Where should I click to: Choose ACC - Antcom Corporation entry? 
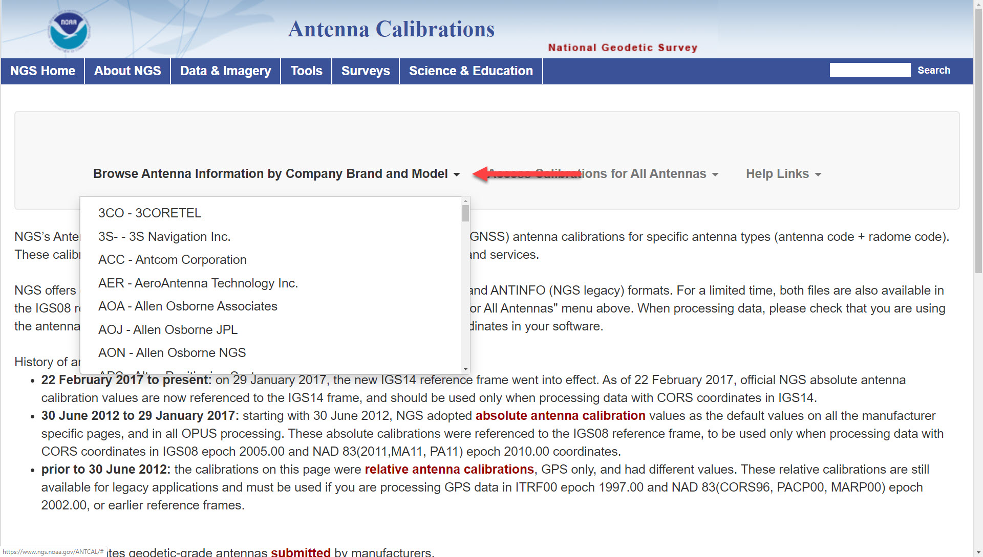pyautogui.click(x=172, y=260)
